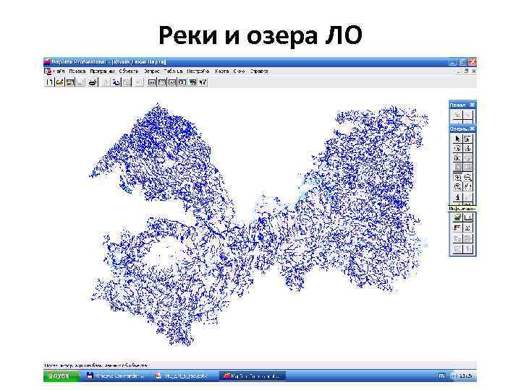Click the Change View tool
The height and width of the screenshot is (390, 521).
[x=457, y=187]
